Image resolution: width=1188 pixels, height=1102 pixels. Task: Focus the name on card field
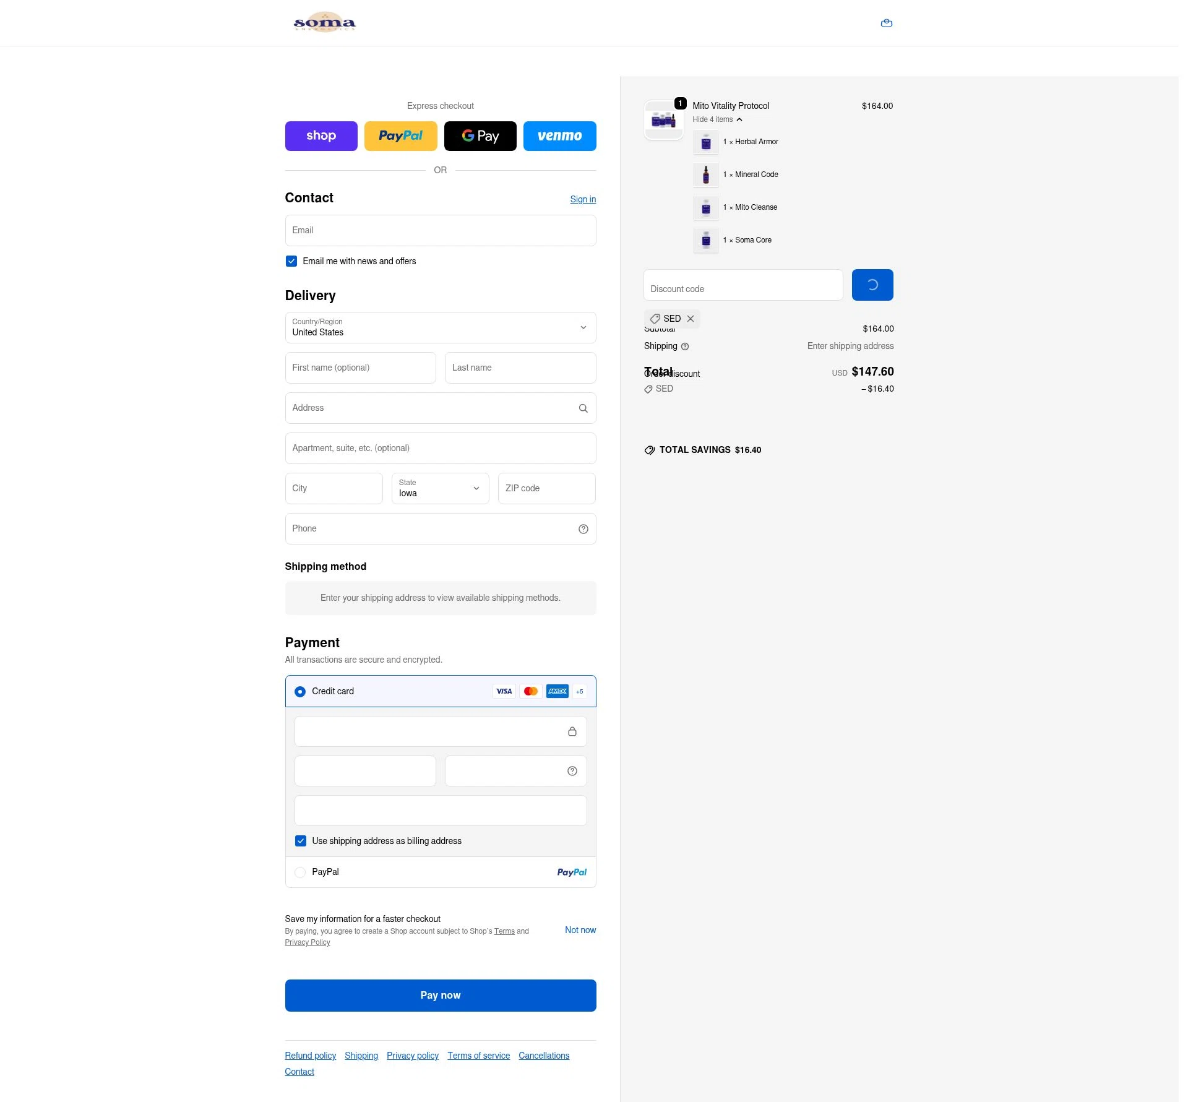[441, 811]
